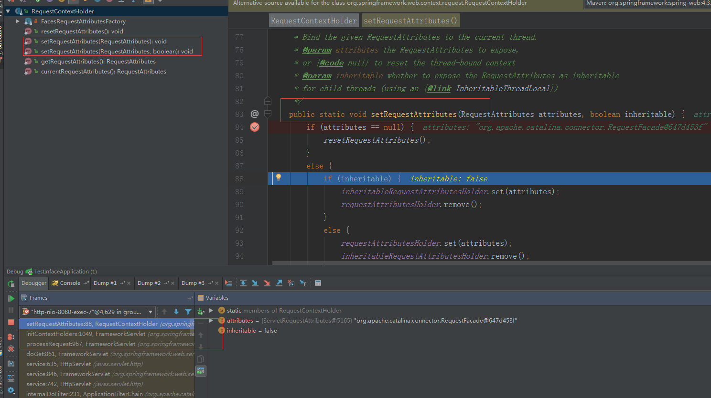
Task: Select setRequestAttributes(RequestAttributes, boolean): void
Action: 117,52
